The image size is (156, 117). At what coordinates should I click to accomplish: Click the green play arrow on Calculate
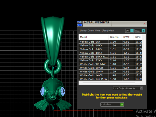pos(122,104)
